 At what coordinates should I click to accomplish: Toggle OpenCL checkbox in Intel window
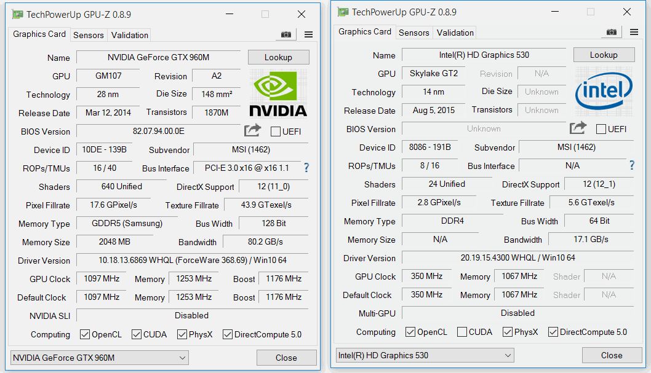click(x=410, y=332)
